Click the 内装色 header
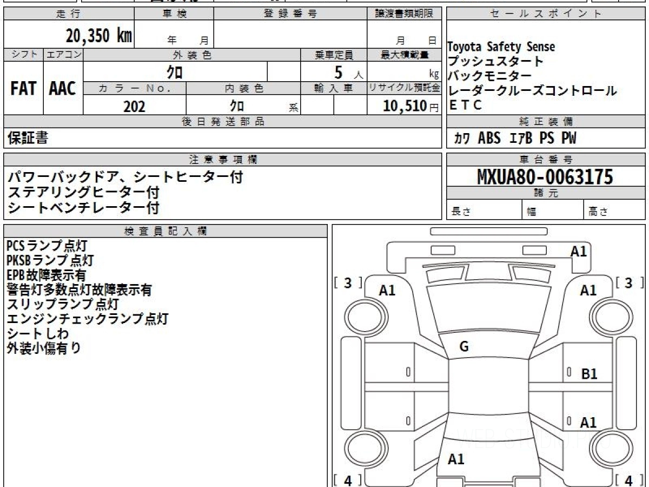649x487 pixels. pyautogui.click(x=243, y=89)
